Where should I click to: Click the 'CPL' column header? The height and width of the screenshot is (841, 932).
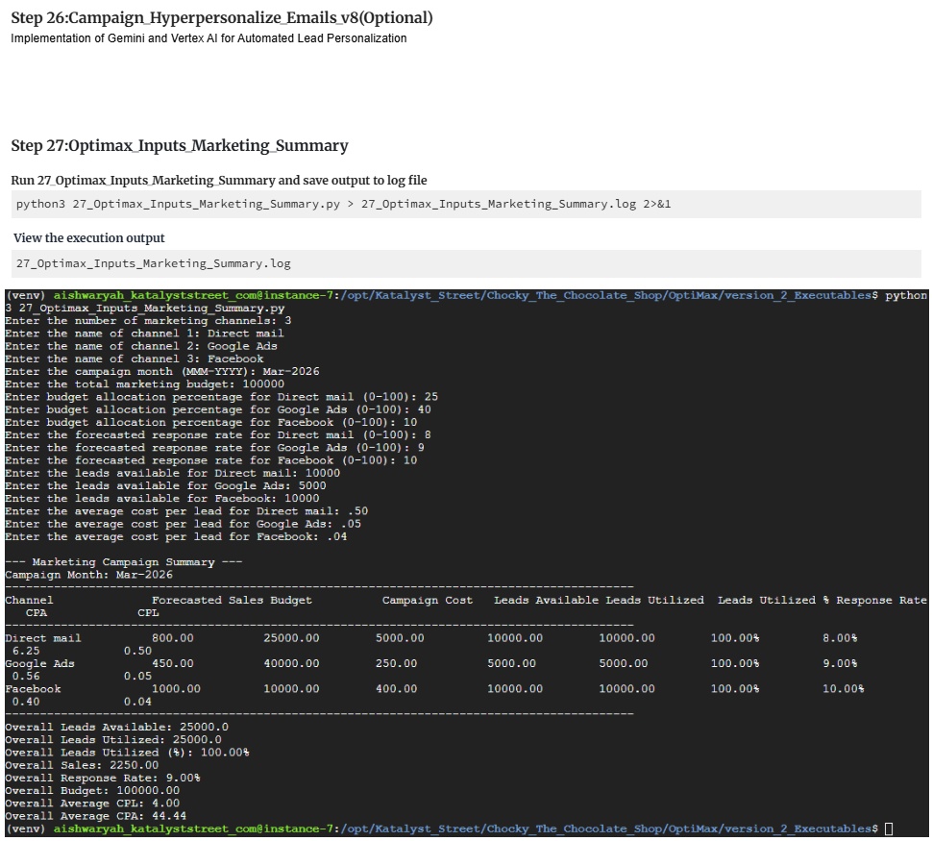148,612
